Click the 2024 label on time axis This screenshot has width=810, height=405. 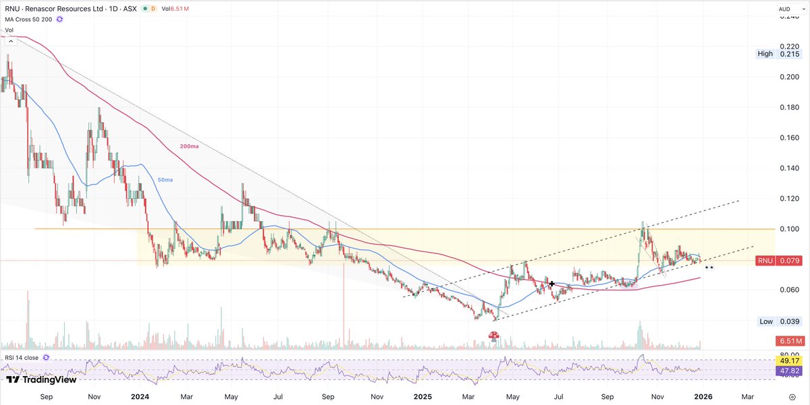(140, 398)
